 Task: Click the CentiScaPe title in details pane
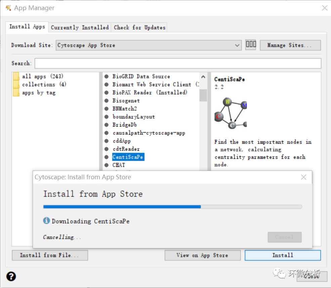(230, 79)
